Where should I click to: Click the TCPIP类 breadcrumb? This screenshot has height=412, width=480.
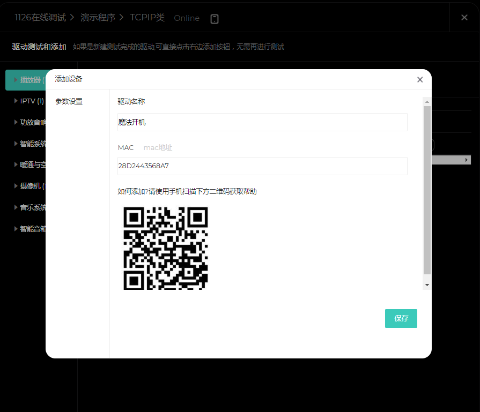[x=147, y=18]
